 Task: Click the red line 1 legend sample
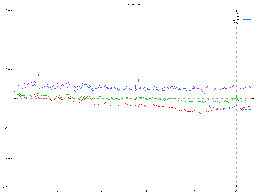[x=248, y=13]
